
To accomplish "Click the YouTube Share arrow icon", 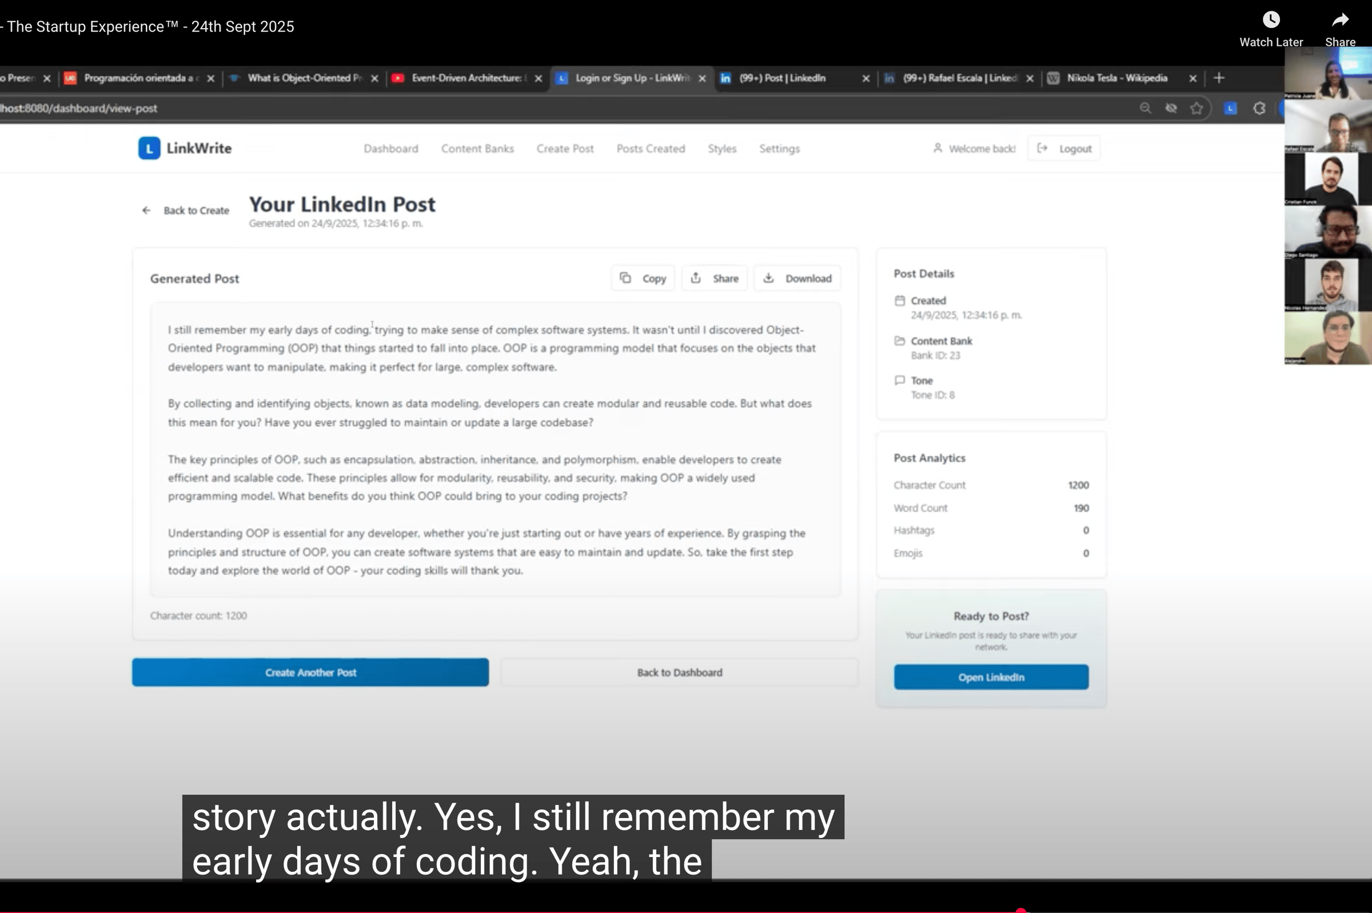I will click(x=1340, y=20).
